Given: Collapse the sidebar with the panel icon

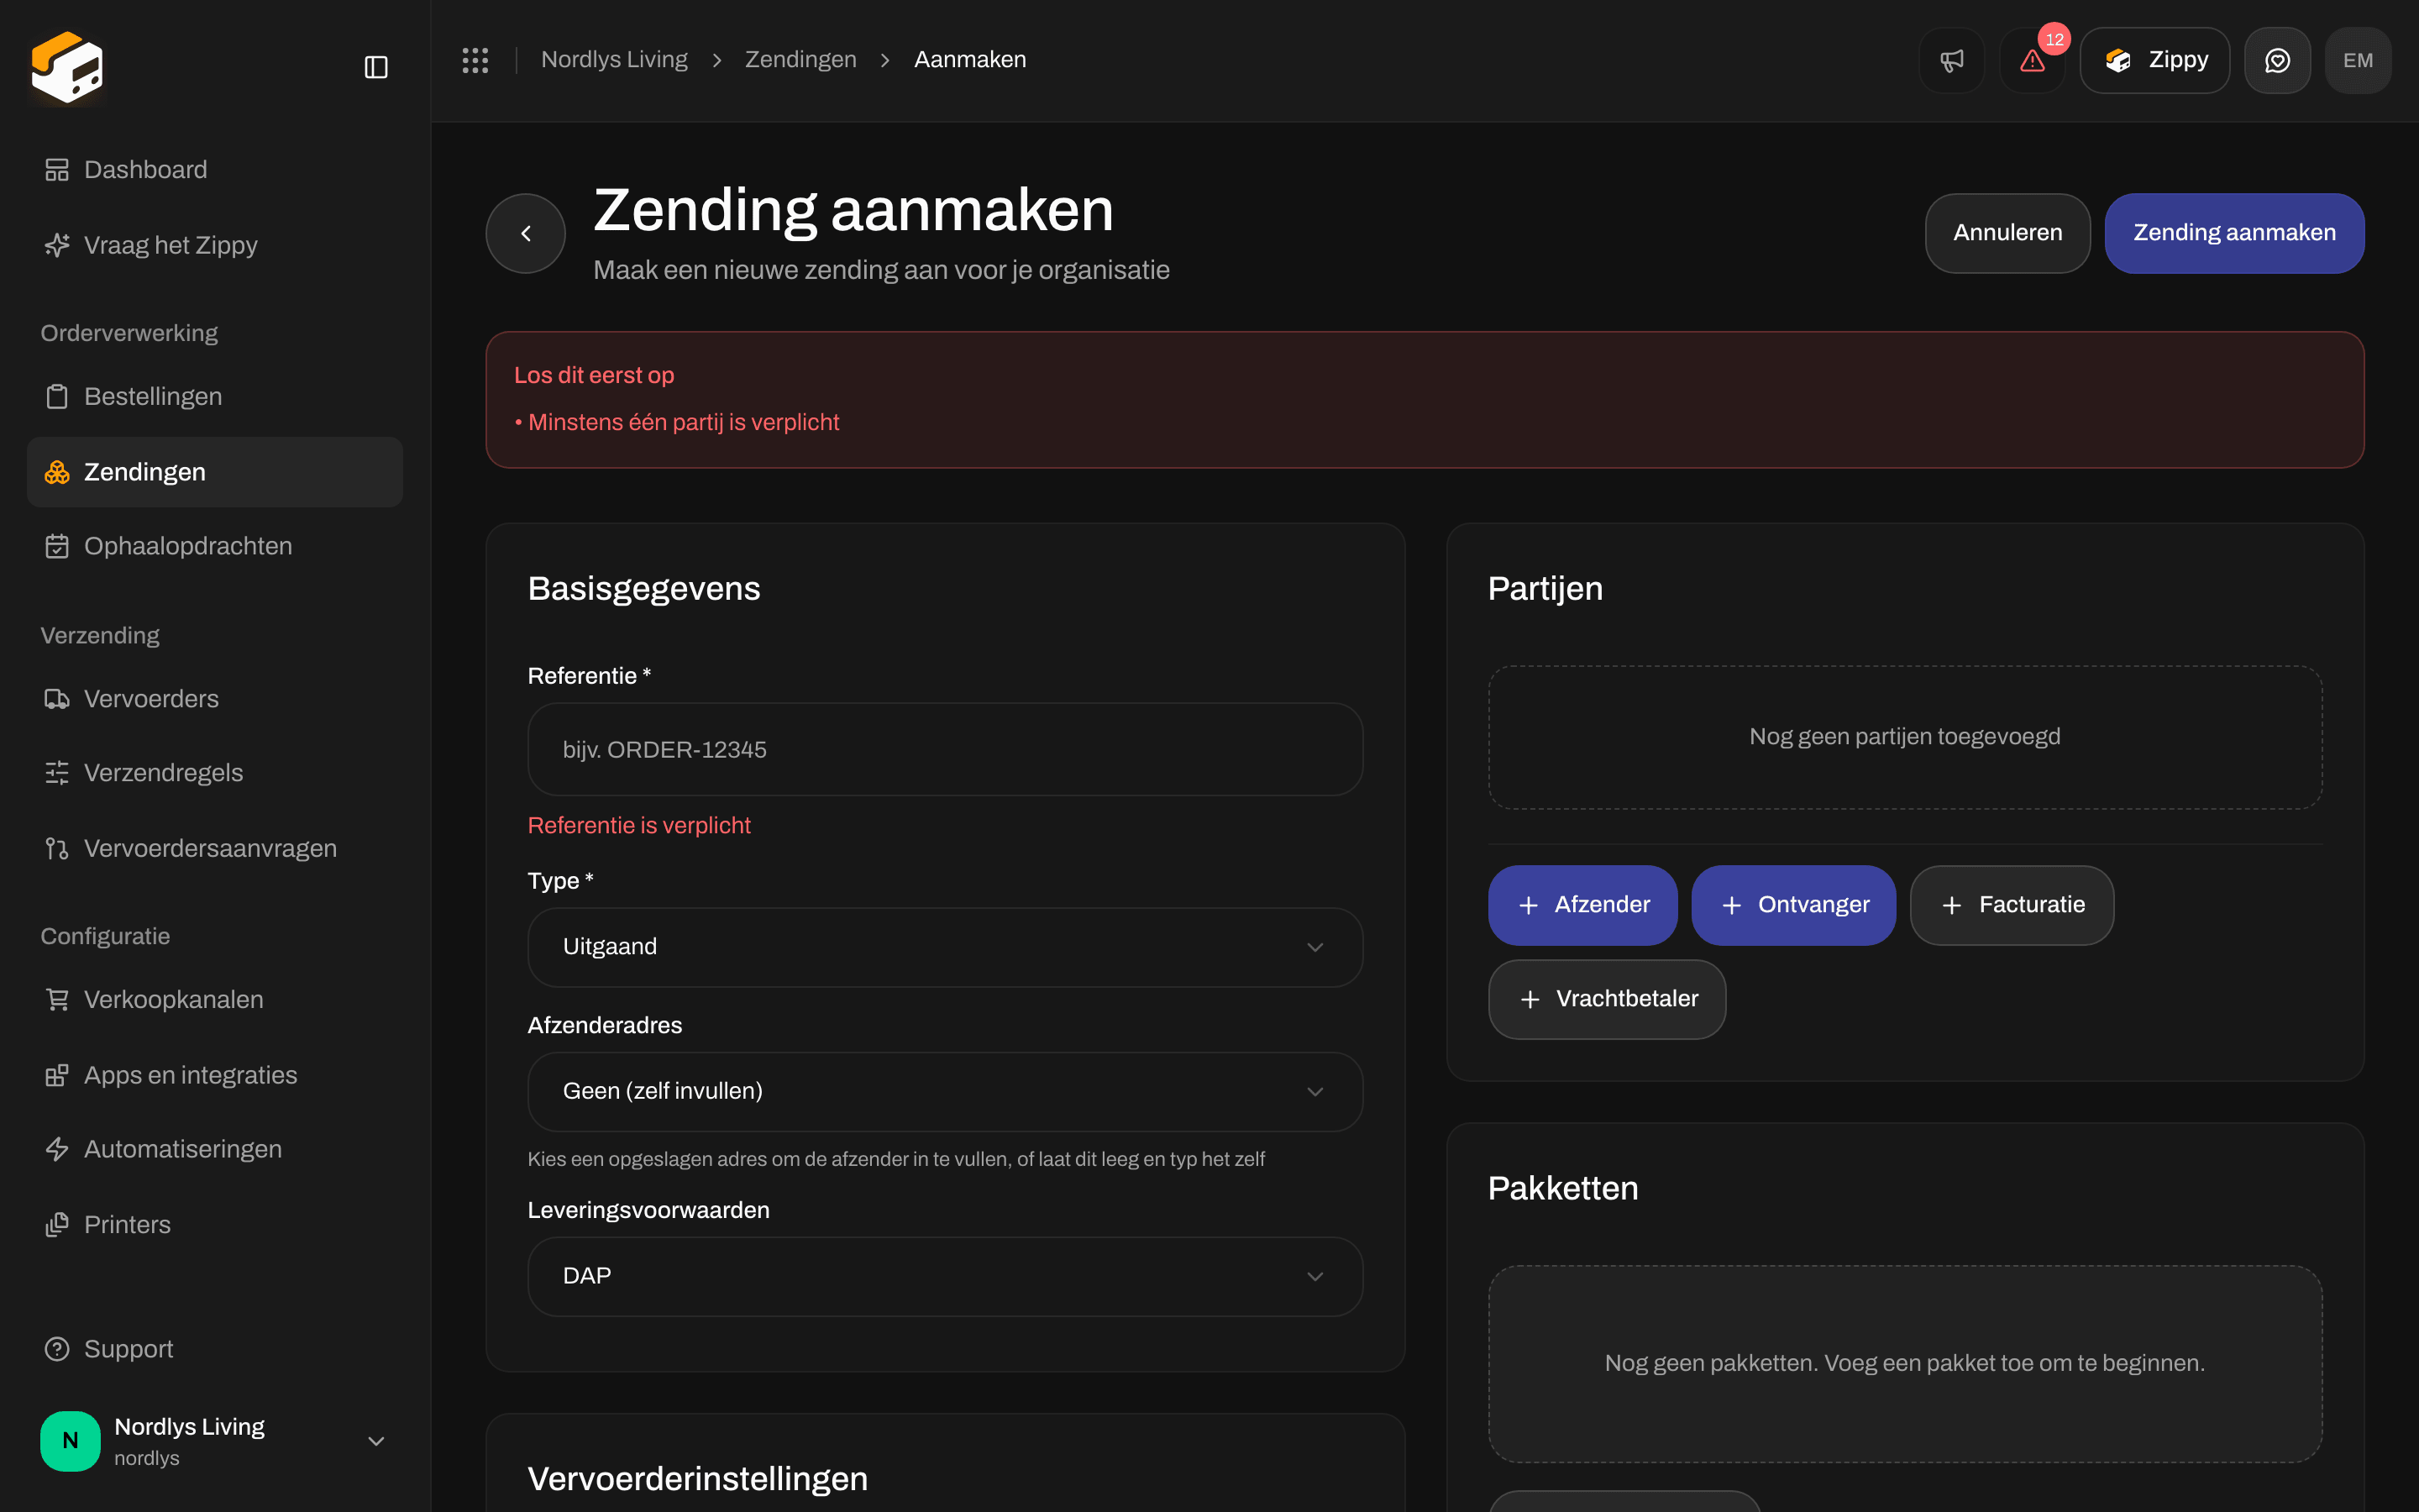Looking at the screenshot, I should pos(375,67).
